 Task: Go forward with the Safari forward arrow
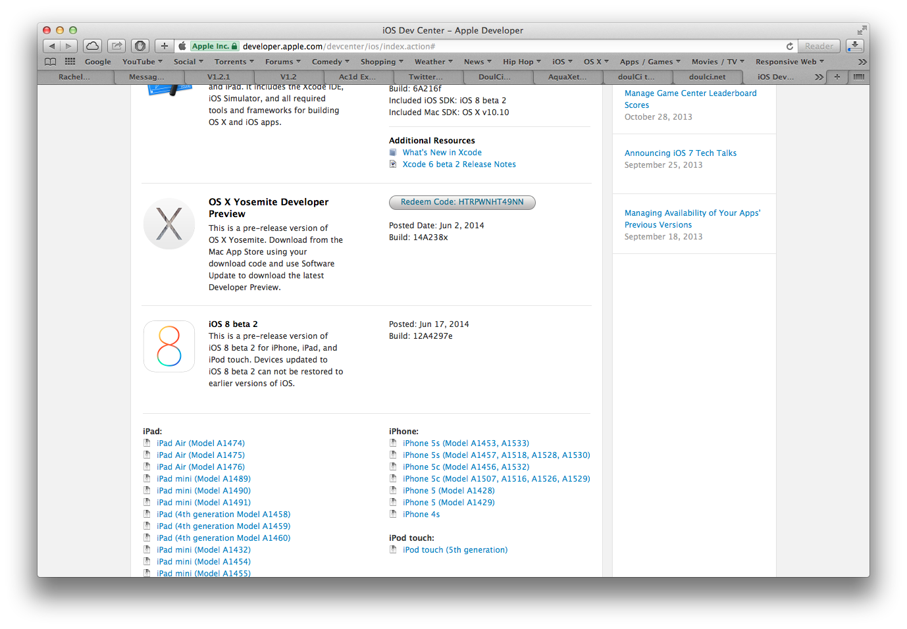point(69,46)
